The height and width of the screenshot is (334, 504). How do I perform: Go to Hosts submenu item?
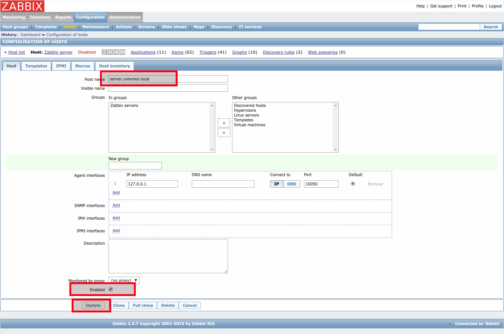point(70,27)
